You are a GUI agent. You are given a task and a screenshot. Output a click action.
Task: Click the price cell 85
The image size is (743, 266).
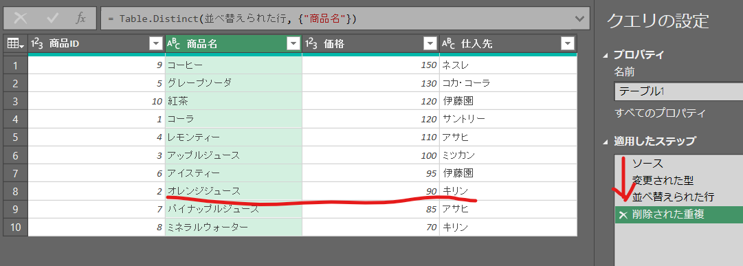(x=370, y=210)
